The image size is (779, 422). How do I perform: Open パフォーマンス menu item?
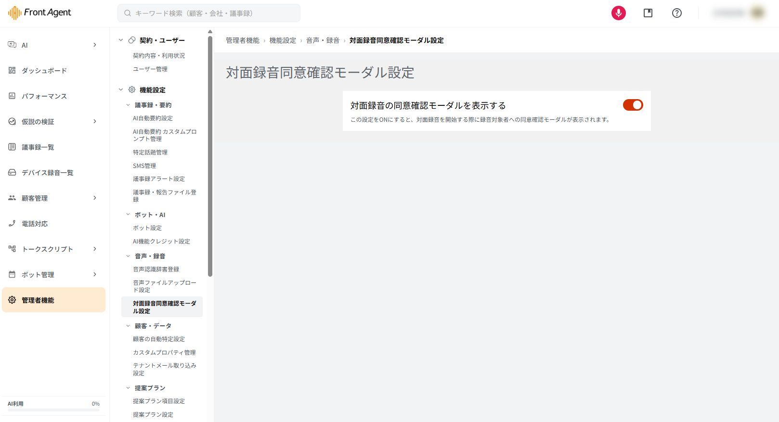pyautogui.click(x=53, y=96)
